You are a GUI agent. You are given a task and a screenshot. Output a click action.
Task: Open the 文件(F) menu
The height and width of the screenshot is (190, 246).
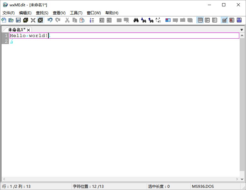click(x=9, y=13)
